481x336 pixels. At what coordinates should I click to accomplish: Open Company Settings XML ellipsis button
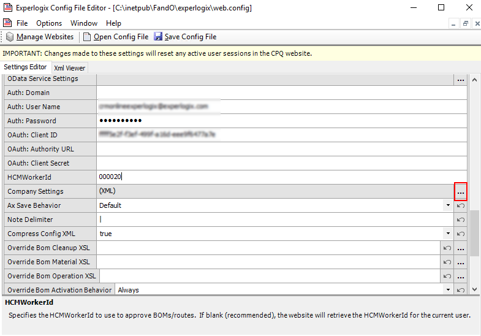[460, 191]
